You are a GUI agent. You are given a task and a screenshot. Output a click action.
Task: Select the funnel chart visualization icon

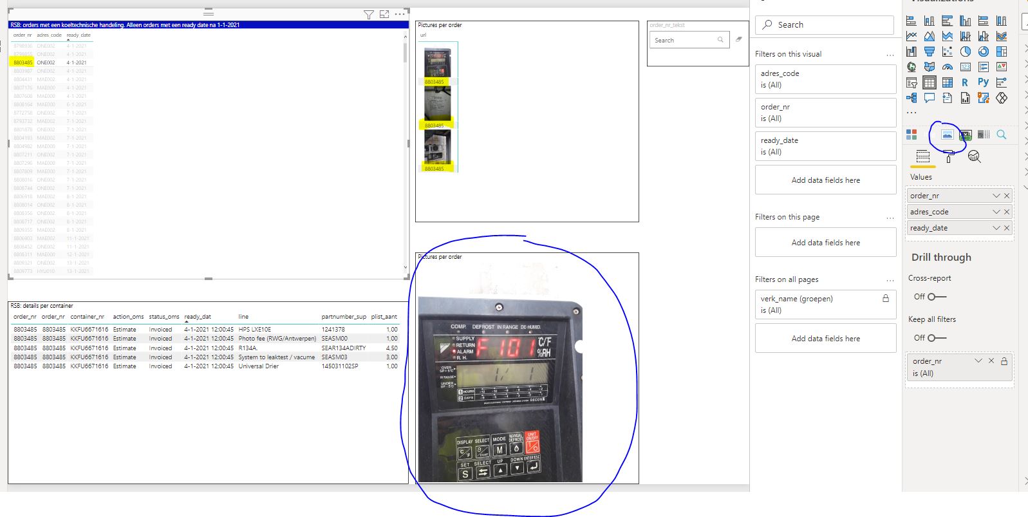(x=929, y=52)
